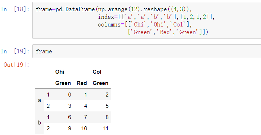Click the Ohi column header
Image resolution: width=261 pixels, height=135 pixels.
coord(60,72)
